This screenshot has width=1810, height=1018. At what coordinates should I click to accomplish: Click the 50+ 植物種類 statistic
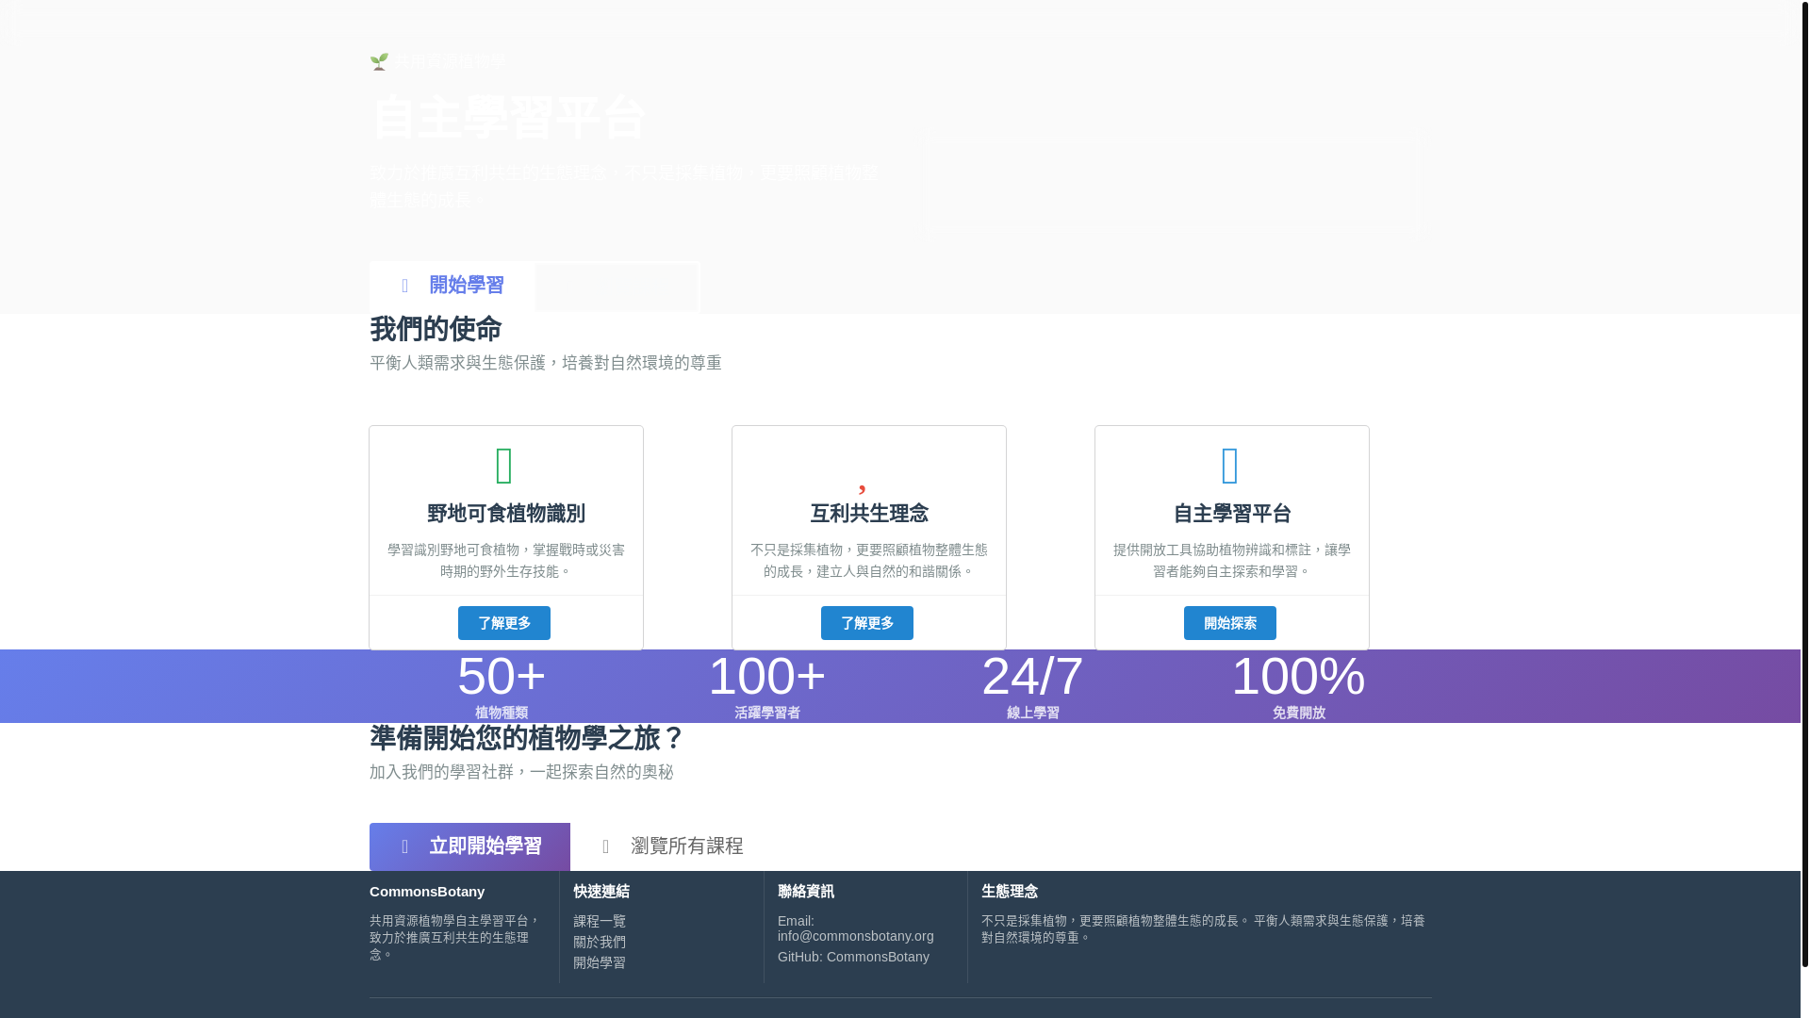point(502,686)
